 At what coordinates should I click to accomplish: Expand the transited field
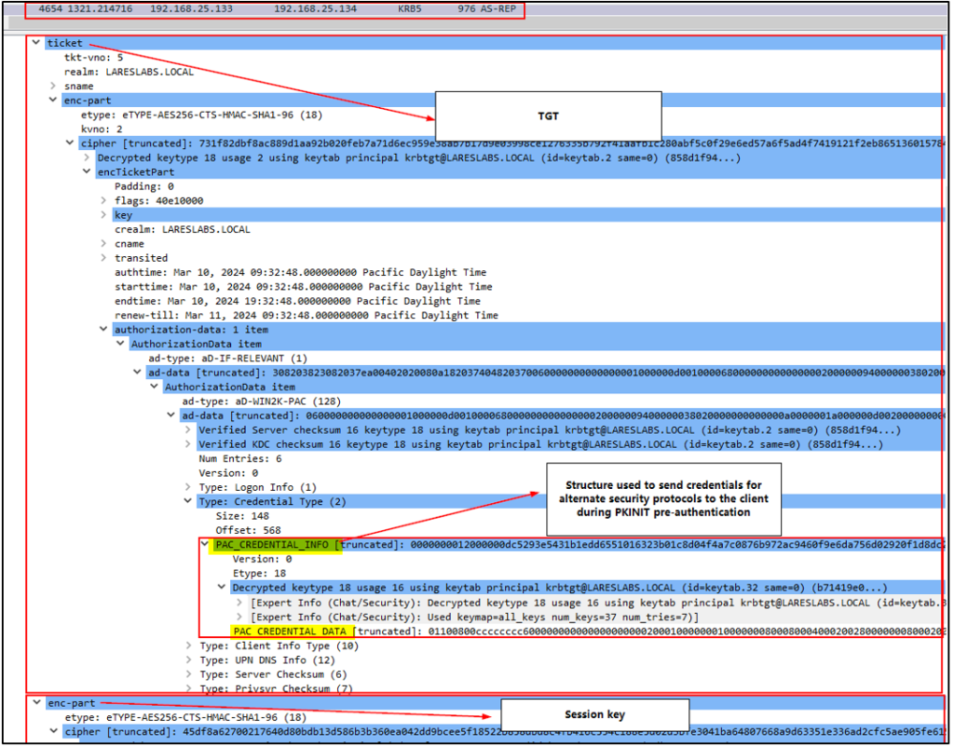103,257
